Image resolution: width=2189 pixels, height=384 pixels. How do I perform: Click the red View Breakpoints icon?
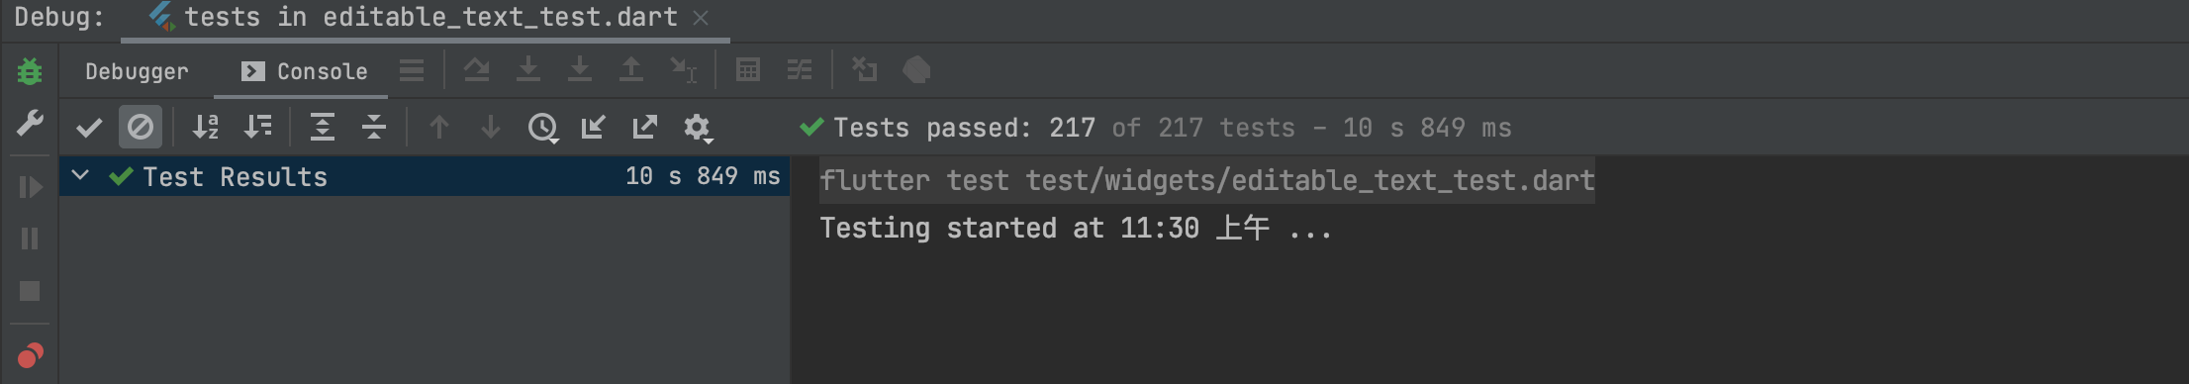point(30,354)
